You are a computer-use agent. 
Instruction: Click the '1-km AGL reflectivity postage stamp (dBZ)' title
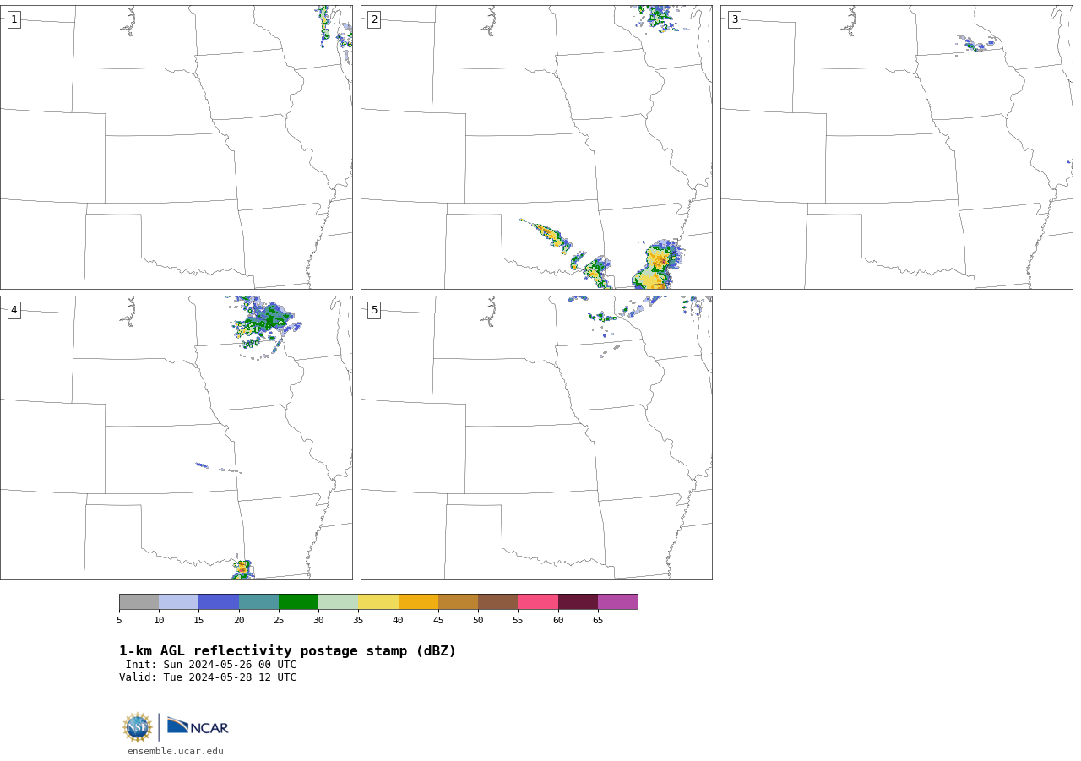coord(287,651)
